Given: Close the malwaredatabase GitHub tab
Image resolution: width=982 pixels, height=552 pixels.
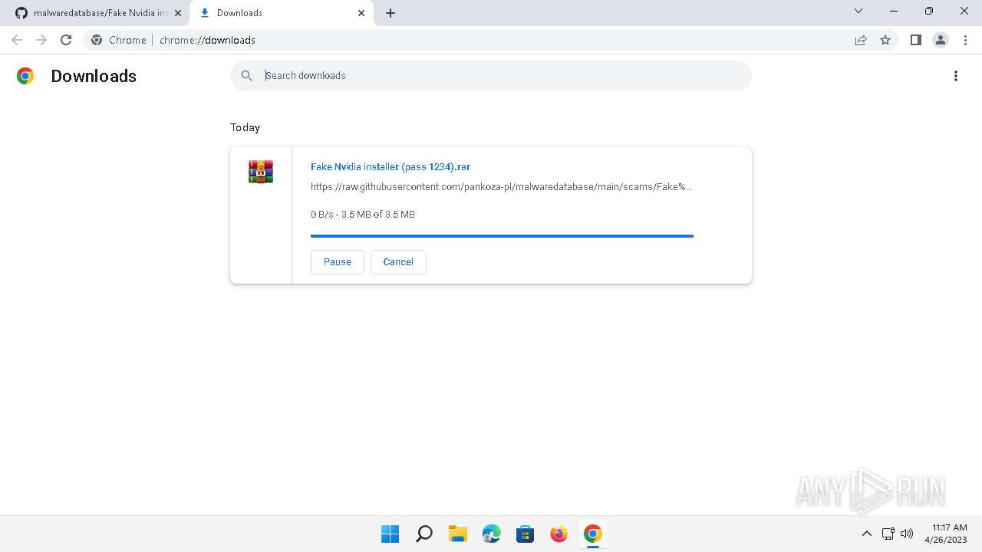Looking at the screenshot, I should pos(178,13).
